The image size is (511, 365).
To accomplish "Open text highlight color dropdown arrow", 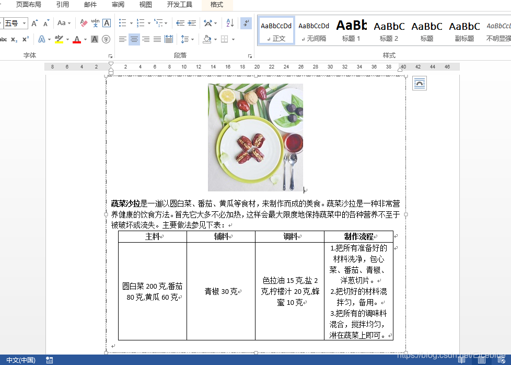I will coord(67,39).
